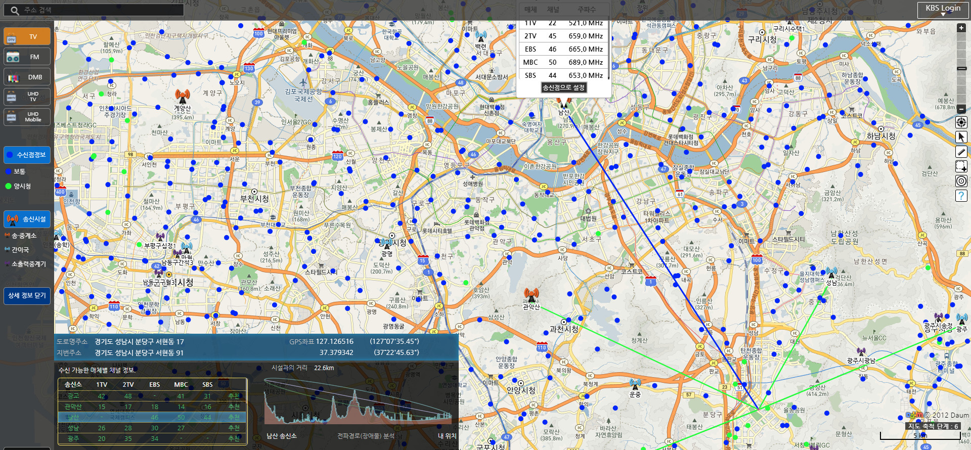Viewport: 971px width, 450px height.
Task: Toggle 간이국 simple station legend
Action: (x=17, y=250)
